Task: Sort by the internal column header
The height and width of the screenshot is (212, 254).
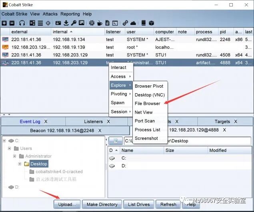Action: (x=78, y=32)
